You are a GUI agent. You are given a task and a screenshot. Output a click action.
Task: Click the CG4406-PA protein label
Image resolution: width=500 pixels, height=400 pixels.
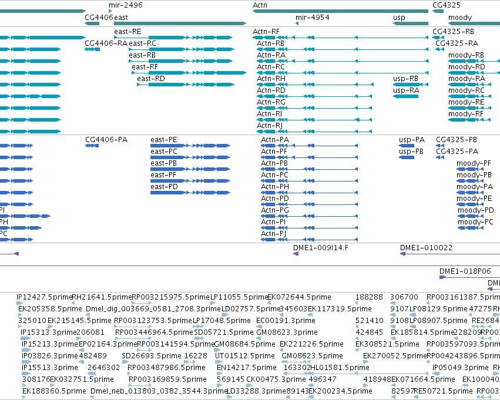click(106, 140)
